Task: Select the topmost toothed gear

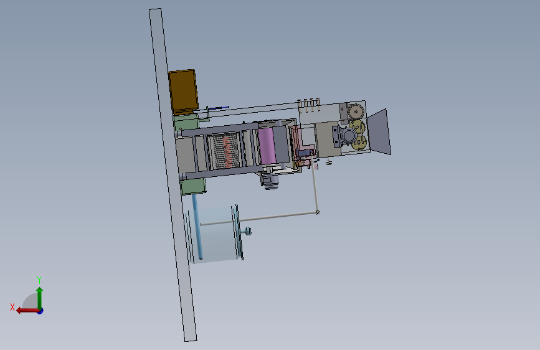Action: point(356,111)
